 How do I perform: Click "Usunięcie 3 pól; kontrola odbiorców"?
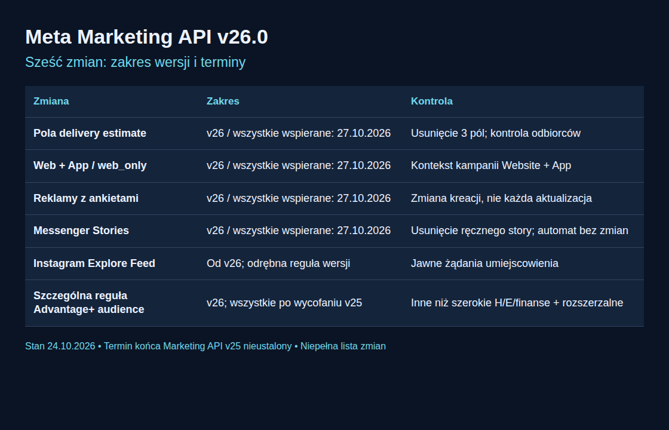point(495,133)
